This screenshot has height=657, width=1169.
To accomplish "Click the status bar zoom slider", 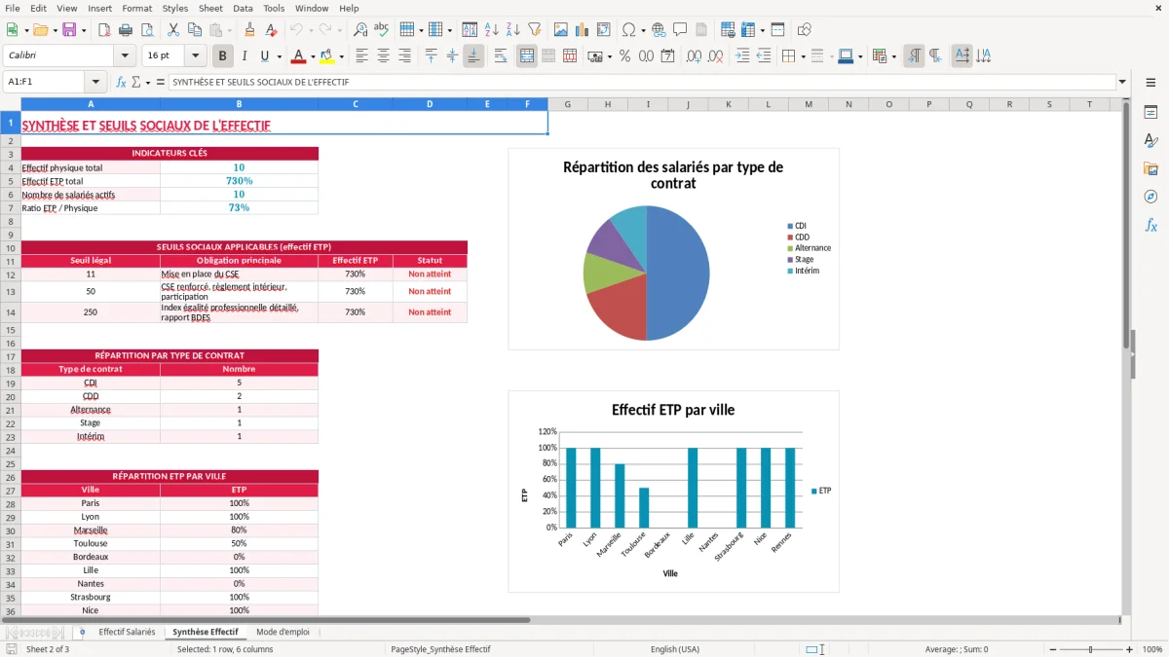I will [1089, 649].
